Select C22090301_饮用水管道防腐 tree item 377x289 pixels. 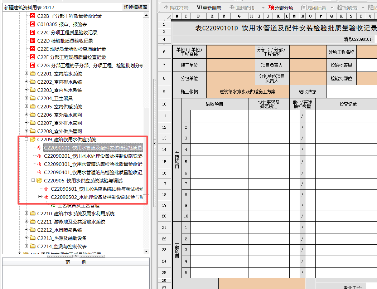tap(93, 164)
